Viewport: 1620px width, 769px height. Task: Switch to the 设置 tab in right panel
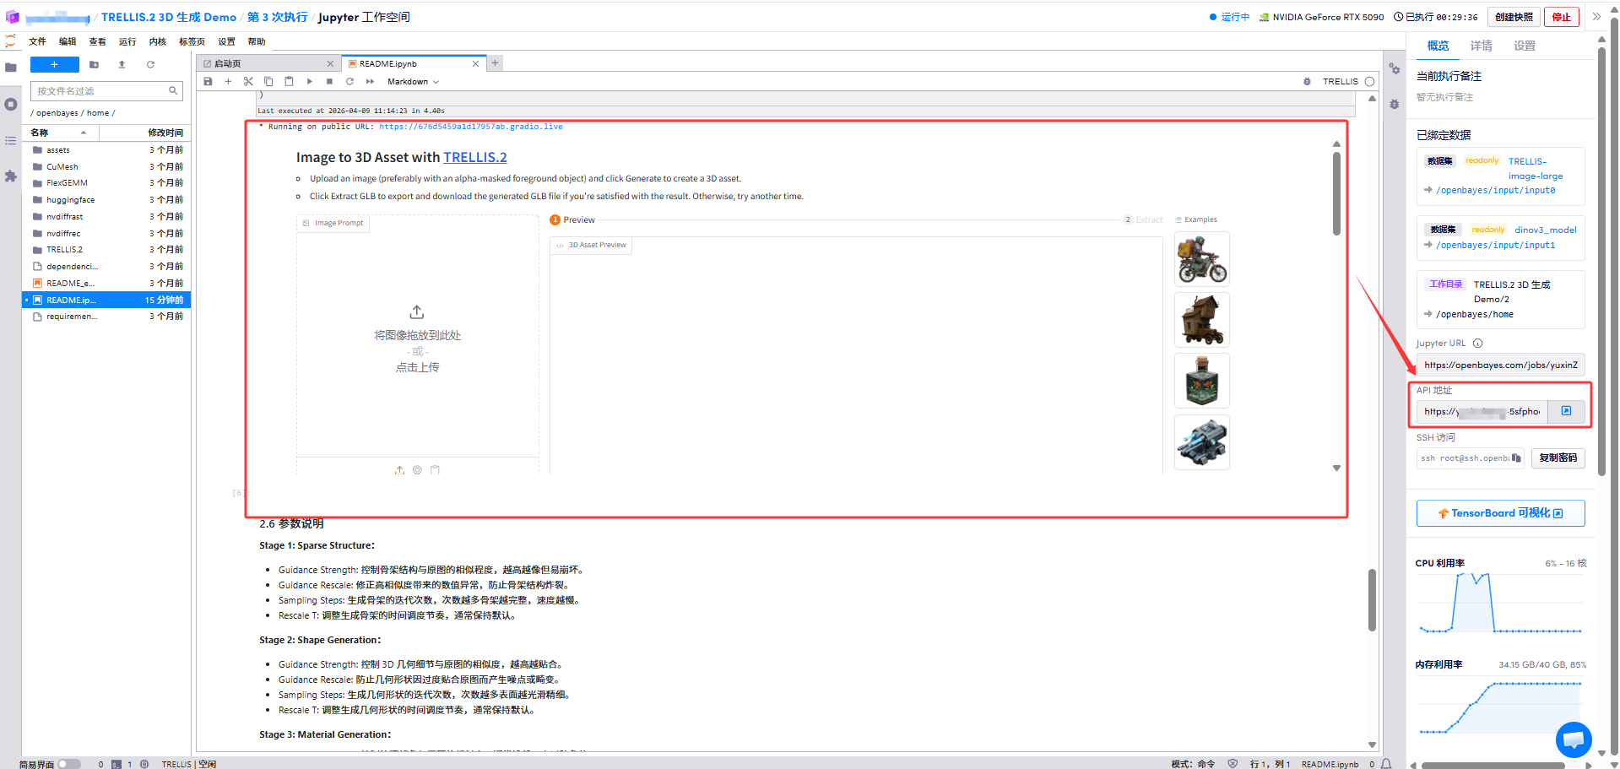click(x=1524, y=46)
